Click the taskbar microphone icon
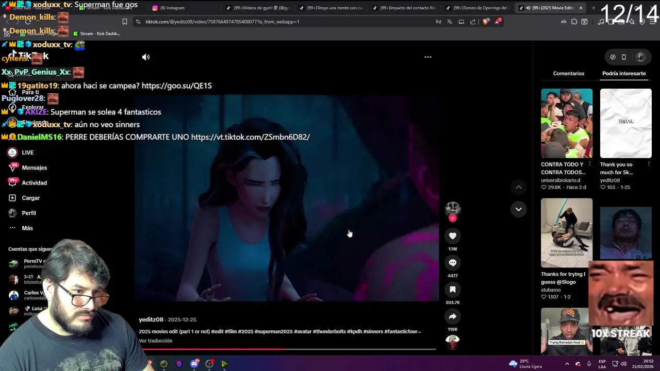The width and height of the screenshot is (660, 371). click(x=589, y=364)
